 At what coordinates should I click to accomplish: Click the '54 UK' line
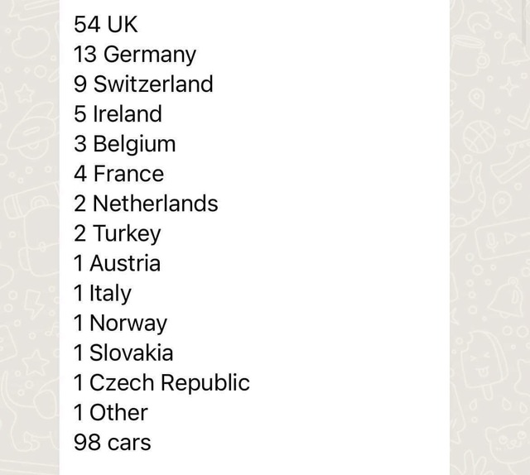(106, 24)
